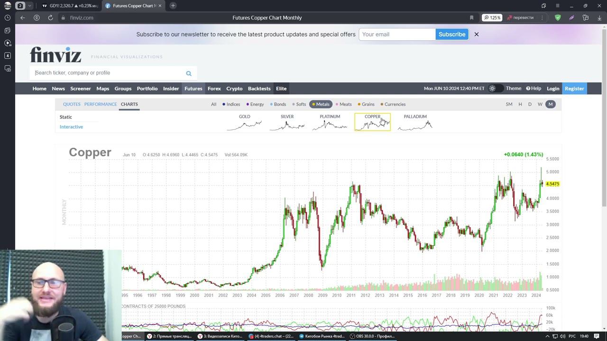Click the Your email input field
The height and width of the screenshot is (341, 607).
pos(397,34)
